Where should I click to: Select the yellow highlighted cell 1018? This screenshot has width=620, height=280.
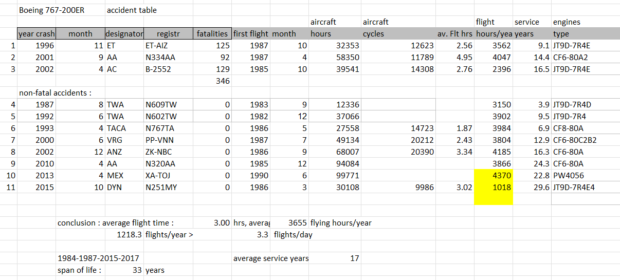494,187
